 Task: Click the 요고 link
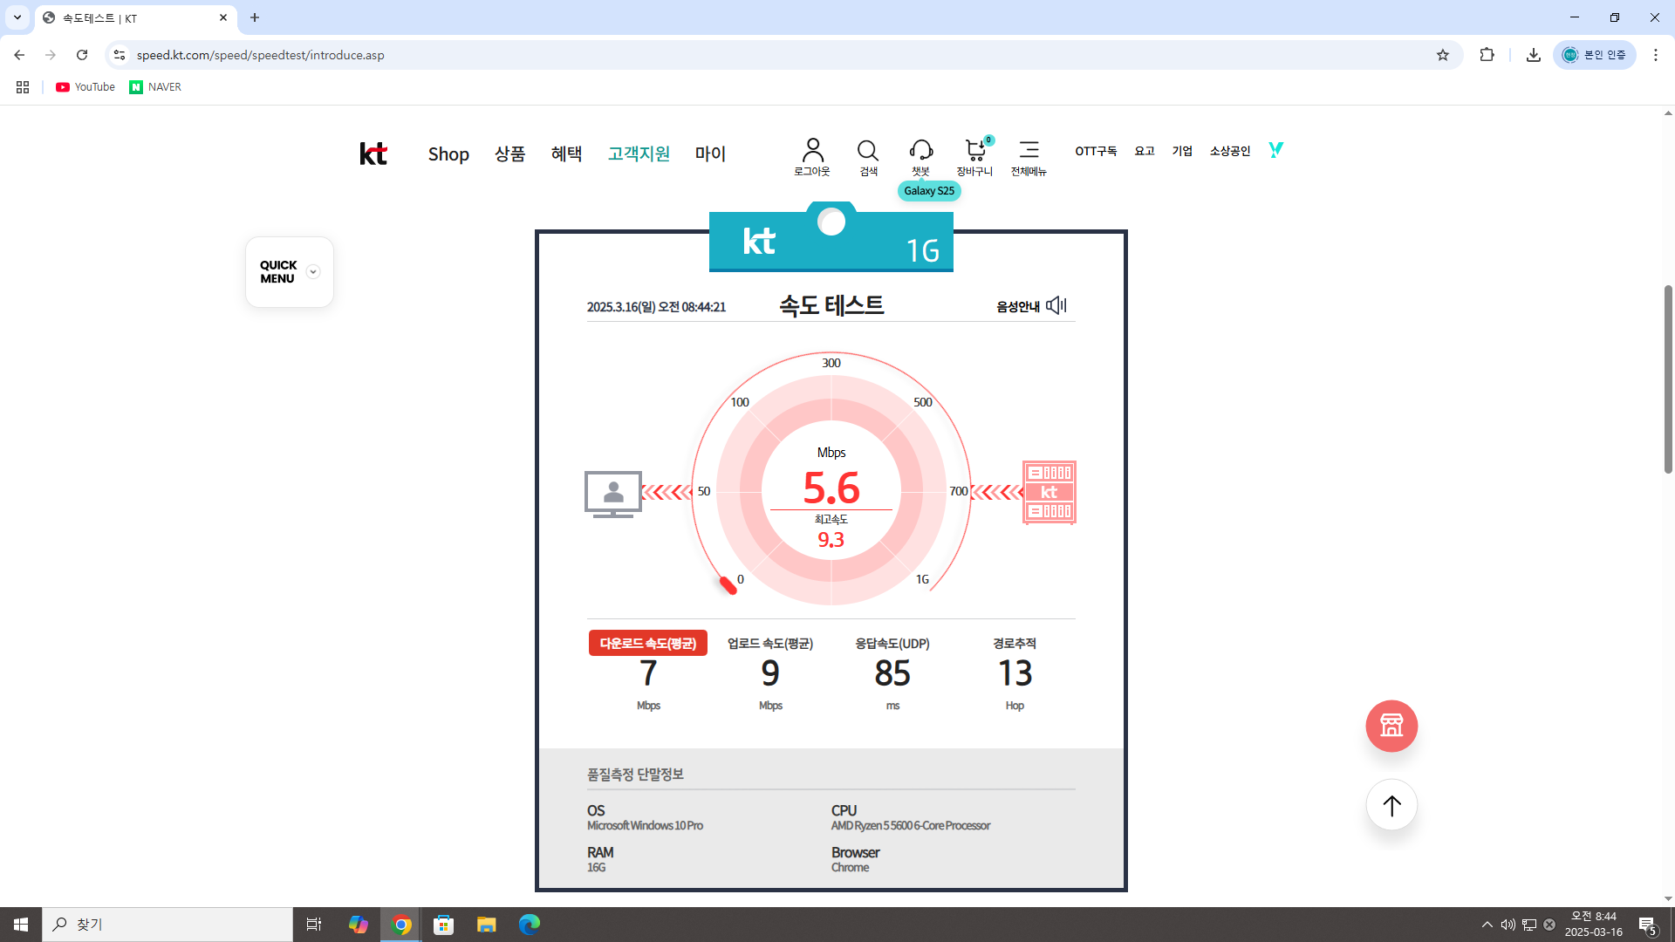pos(1145,151)
